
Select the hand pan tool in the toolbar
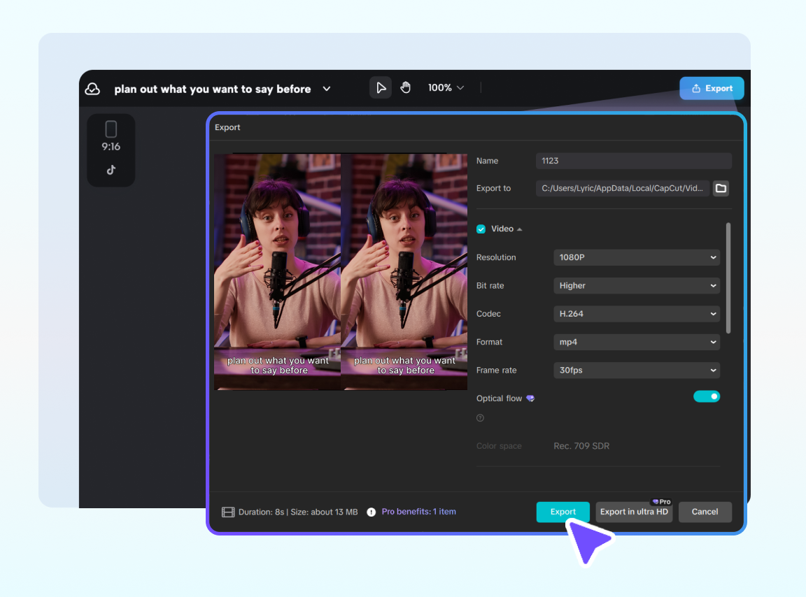coord(406,87)
